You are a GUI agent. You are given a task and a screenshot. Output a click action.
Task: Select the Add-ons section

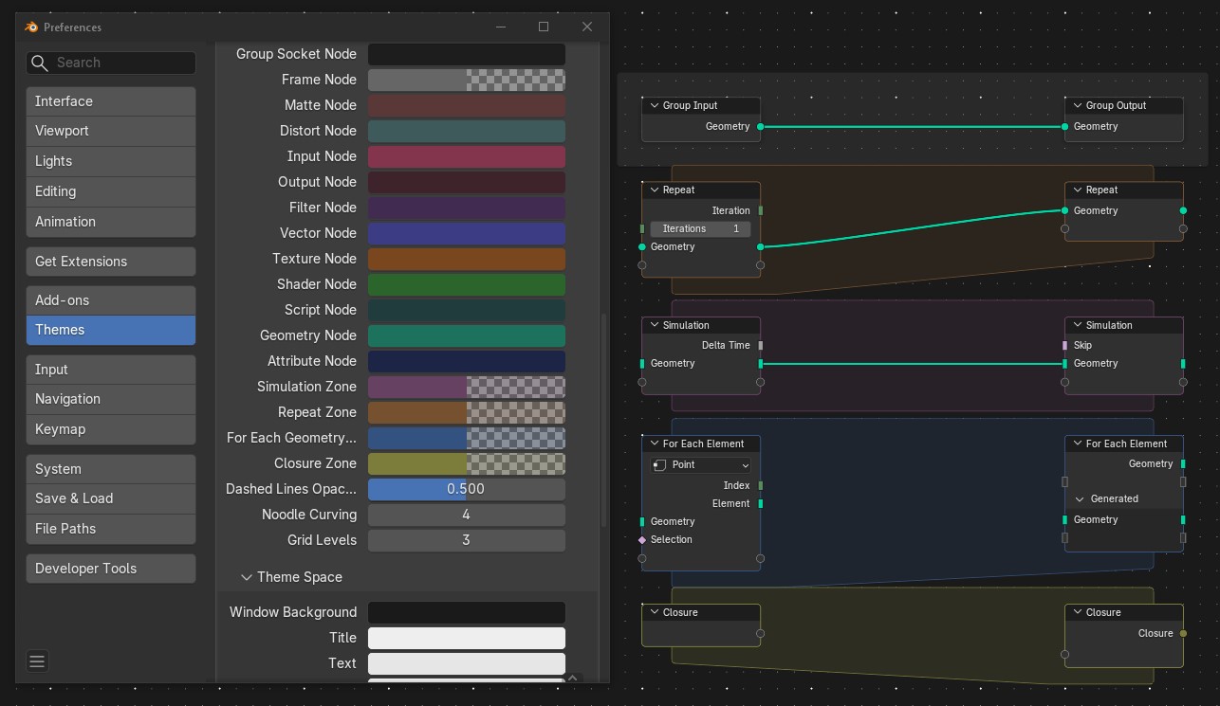click(111, 300)
